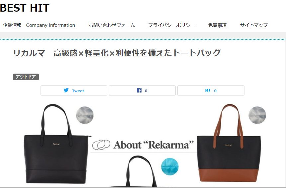Open the プライバシーポリシー page
Image resolution: width=286 pixels, height=188 pixels.
(171, 25)
